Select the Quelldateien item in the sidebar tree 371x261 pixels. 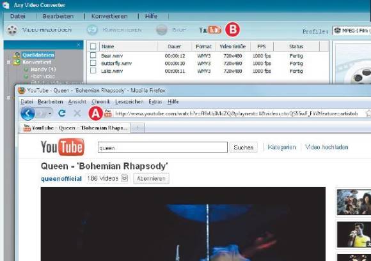[x=38, y=56]
